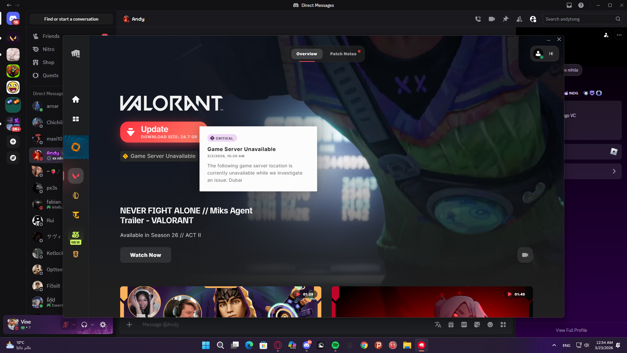The height and width of the screenshot is (353, 627).
Task: Open the gift button in the chat bar
Action: tap(451, 325)
